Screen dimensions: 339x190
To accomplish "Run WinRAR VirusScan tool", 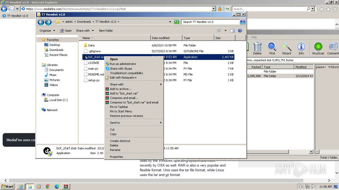I will [x=318, y=49].
